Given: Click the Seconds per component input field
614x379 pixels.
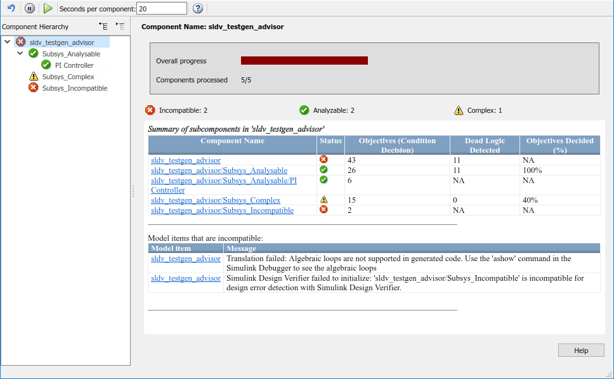Looking at the screenshot, I should [x=161, y=9].
